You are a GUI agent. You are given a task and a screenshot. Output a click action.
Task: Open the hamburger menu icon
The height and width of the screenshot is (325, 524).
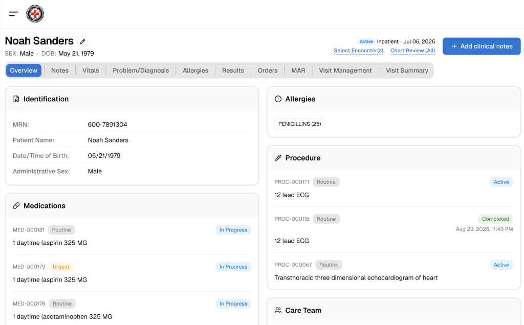13,14
